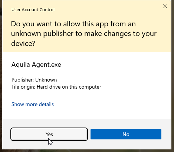
Task: Click the permission question heading text
Action: pos(84,34)
